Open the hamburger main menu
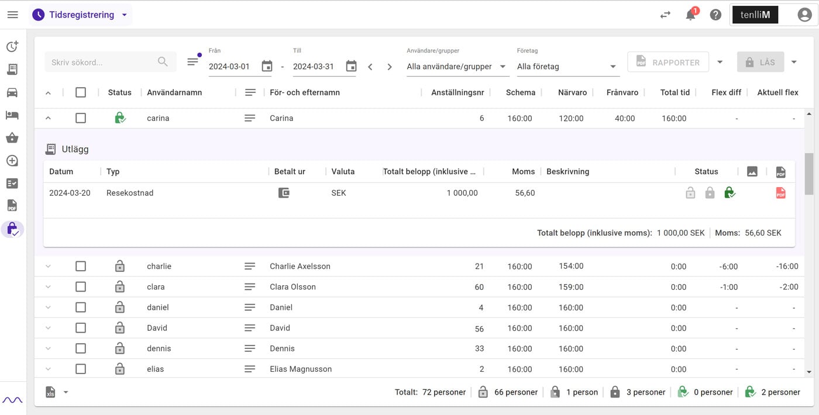Viewport: 819px width, 415px height. (x=12, y=15)
